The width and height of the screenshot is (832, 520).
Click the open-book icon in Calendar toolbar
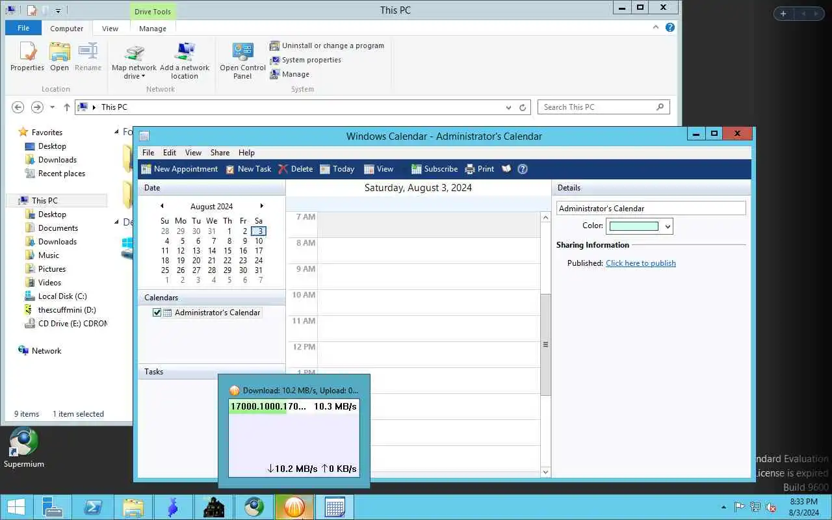(506, 169)
